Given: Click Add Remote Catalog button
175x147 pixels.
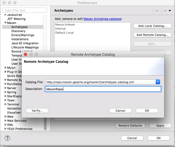Looking at the screenshot, I should point(152,35).
